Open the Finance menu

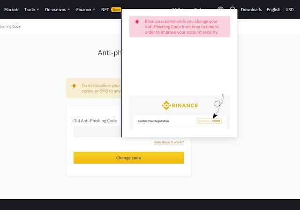pos(83,10)
